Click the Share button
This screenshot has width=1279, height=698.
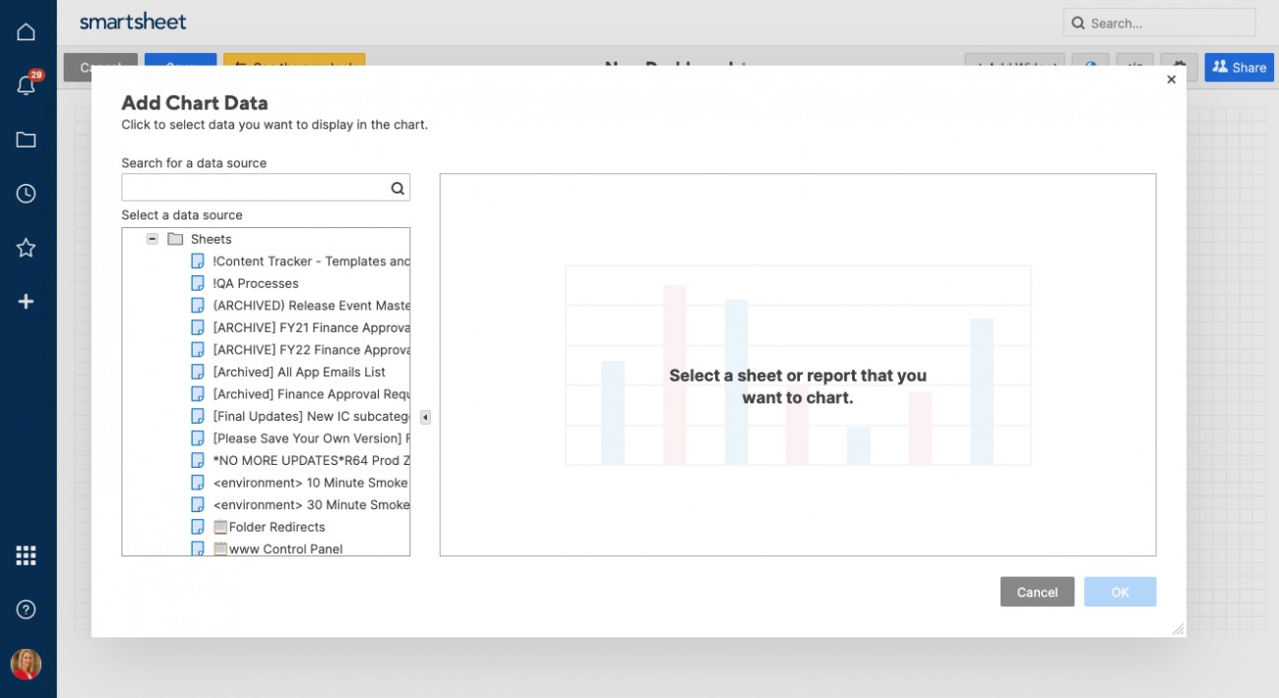[x=1239, y=67]
